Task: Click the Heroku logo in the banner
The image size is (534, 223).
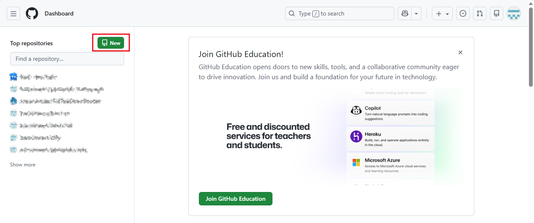Action: point(356,137)
